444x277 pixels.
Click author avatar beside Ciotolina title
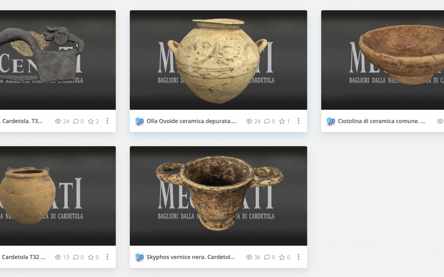[x=331, y=121]
